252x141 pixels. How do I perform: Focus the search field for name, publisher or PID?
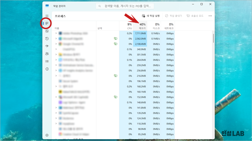[125, 6]
